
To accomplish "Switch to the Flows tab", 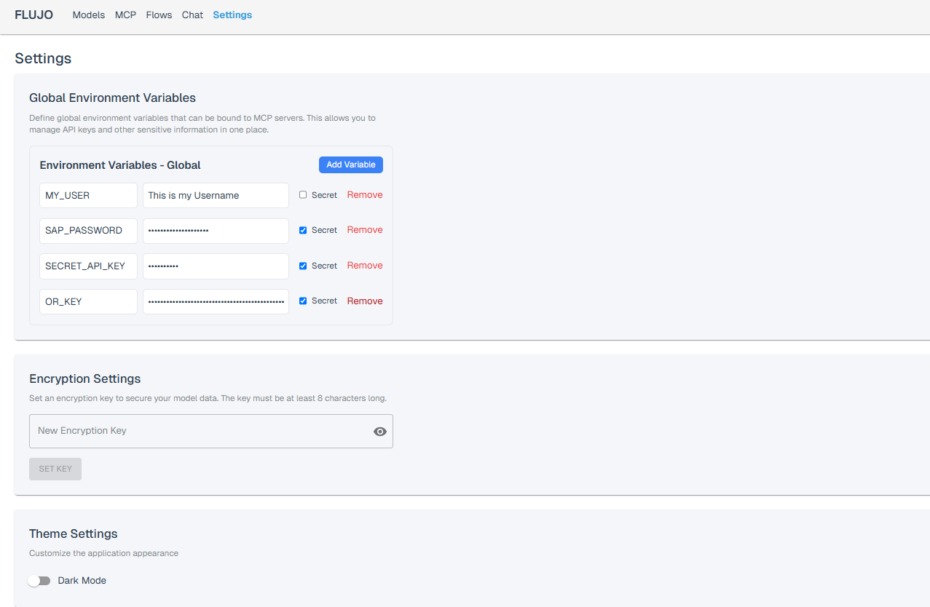I will pos(159,15).
